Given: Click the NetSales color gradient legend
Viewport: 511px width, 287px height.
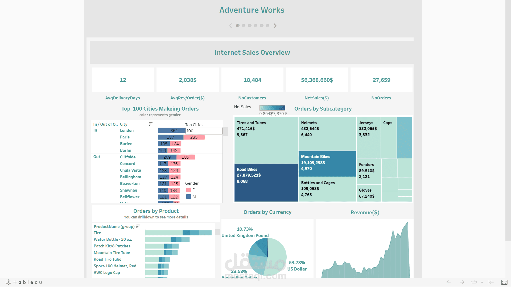Looking at the screenshot, I should 272,108.
